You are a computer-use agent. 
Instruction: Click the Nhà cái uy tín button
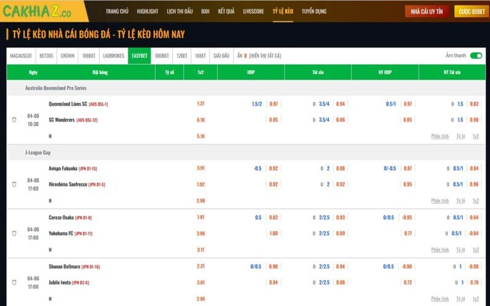pos(427,11)
